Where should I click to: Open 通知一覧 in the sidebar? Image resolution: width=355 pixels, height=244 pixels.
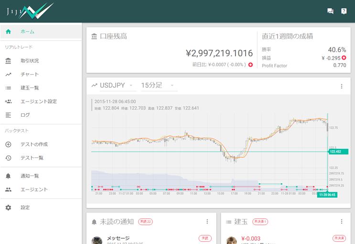41,176
